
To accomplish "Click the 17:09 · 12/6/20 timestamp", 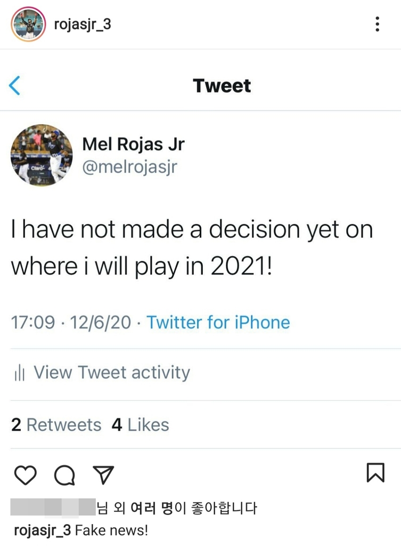I will pyautogui.click(x=71, y=323).
